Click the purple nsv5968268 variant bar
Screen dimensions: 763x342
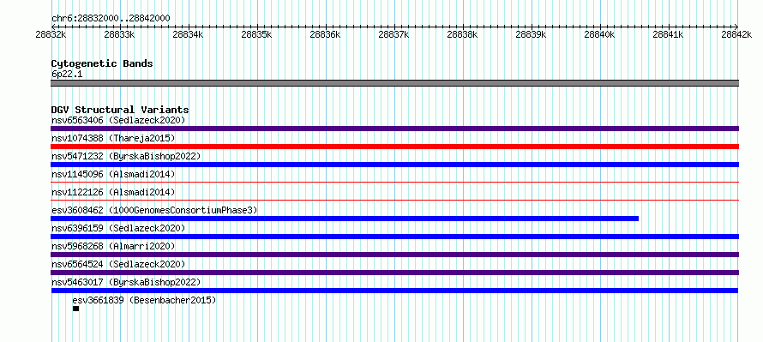tap(394, 255)
